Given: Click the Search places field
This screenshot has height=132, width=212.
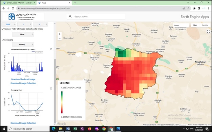Looking at the screenshot, I should pos(96,16).
